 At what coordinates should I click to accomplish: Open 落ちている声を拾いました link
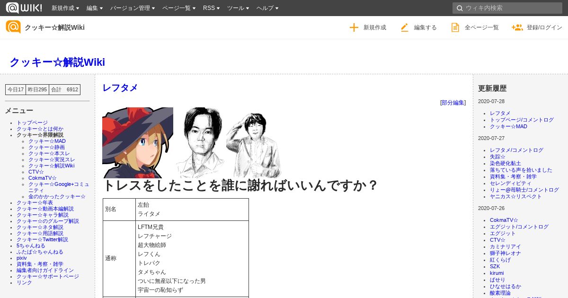pos(521,170)
